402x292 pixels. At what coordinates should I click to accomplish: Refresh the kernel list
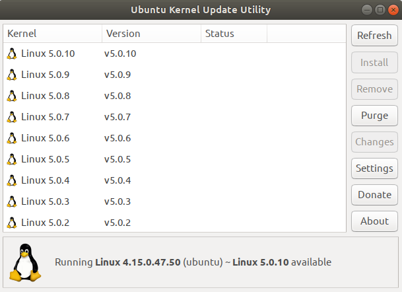(x=374, y=36)
